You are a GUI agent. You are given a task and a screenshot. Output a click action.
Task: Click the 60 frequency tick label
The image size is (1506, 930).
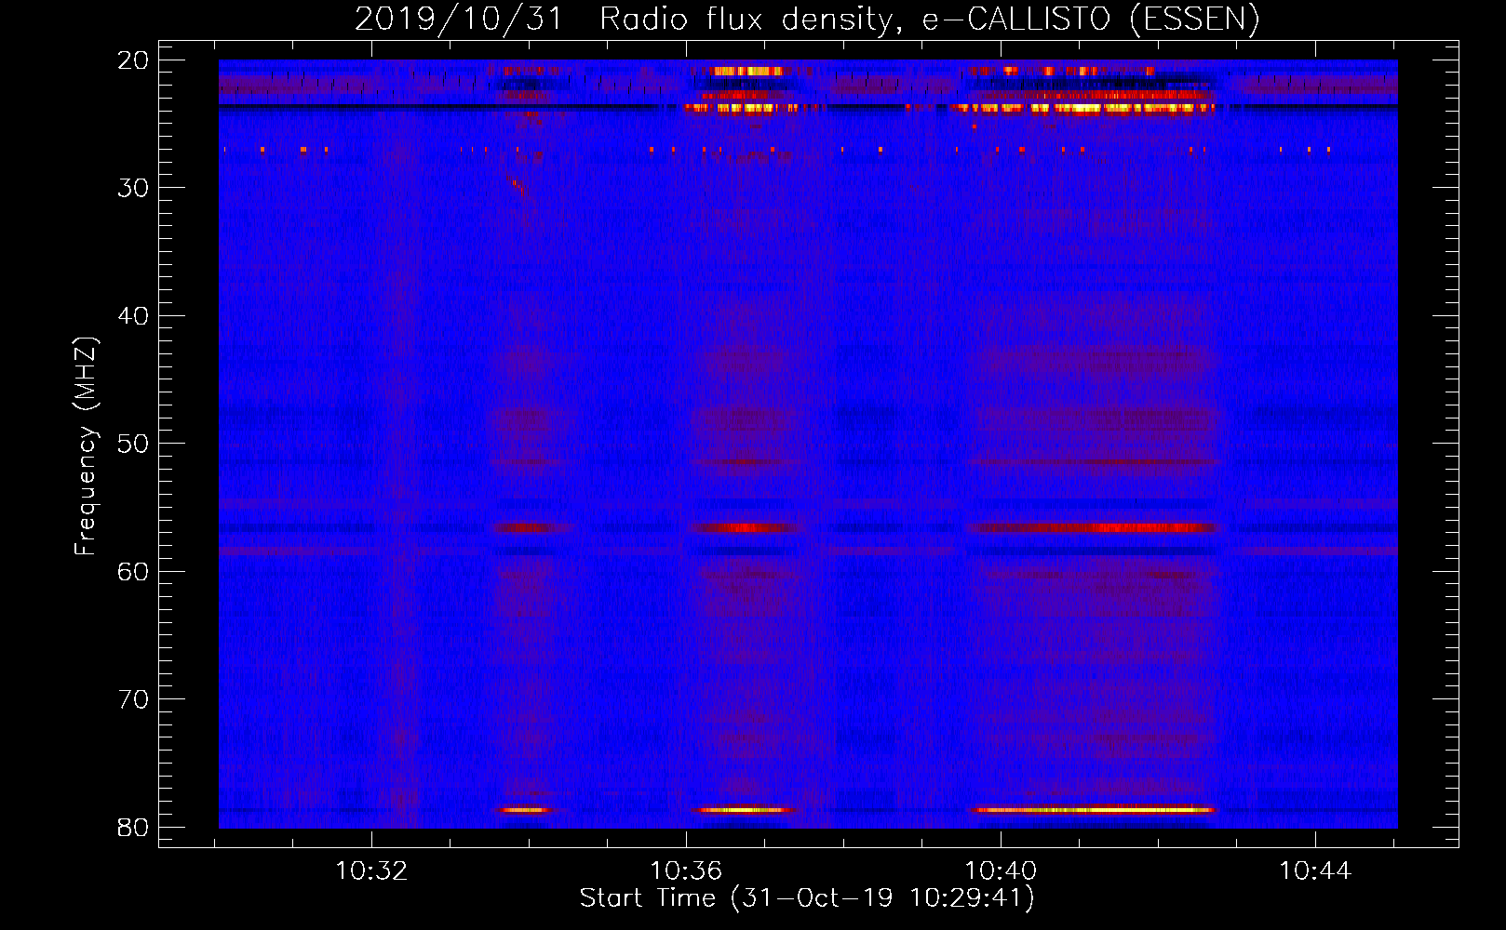pos(133,572)
